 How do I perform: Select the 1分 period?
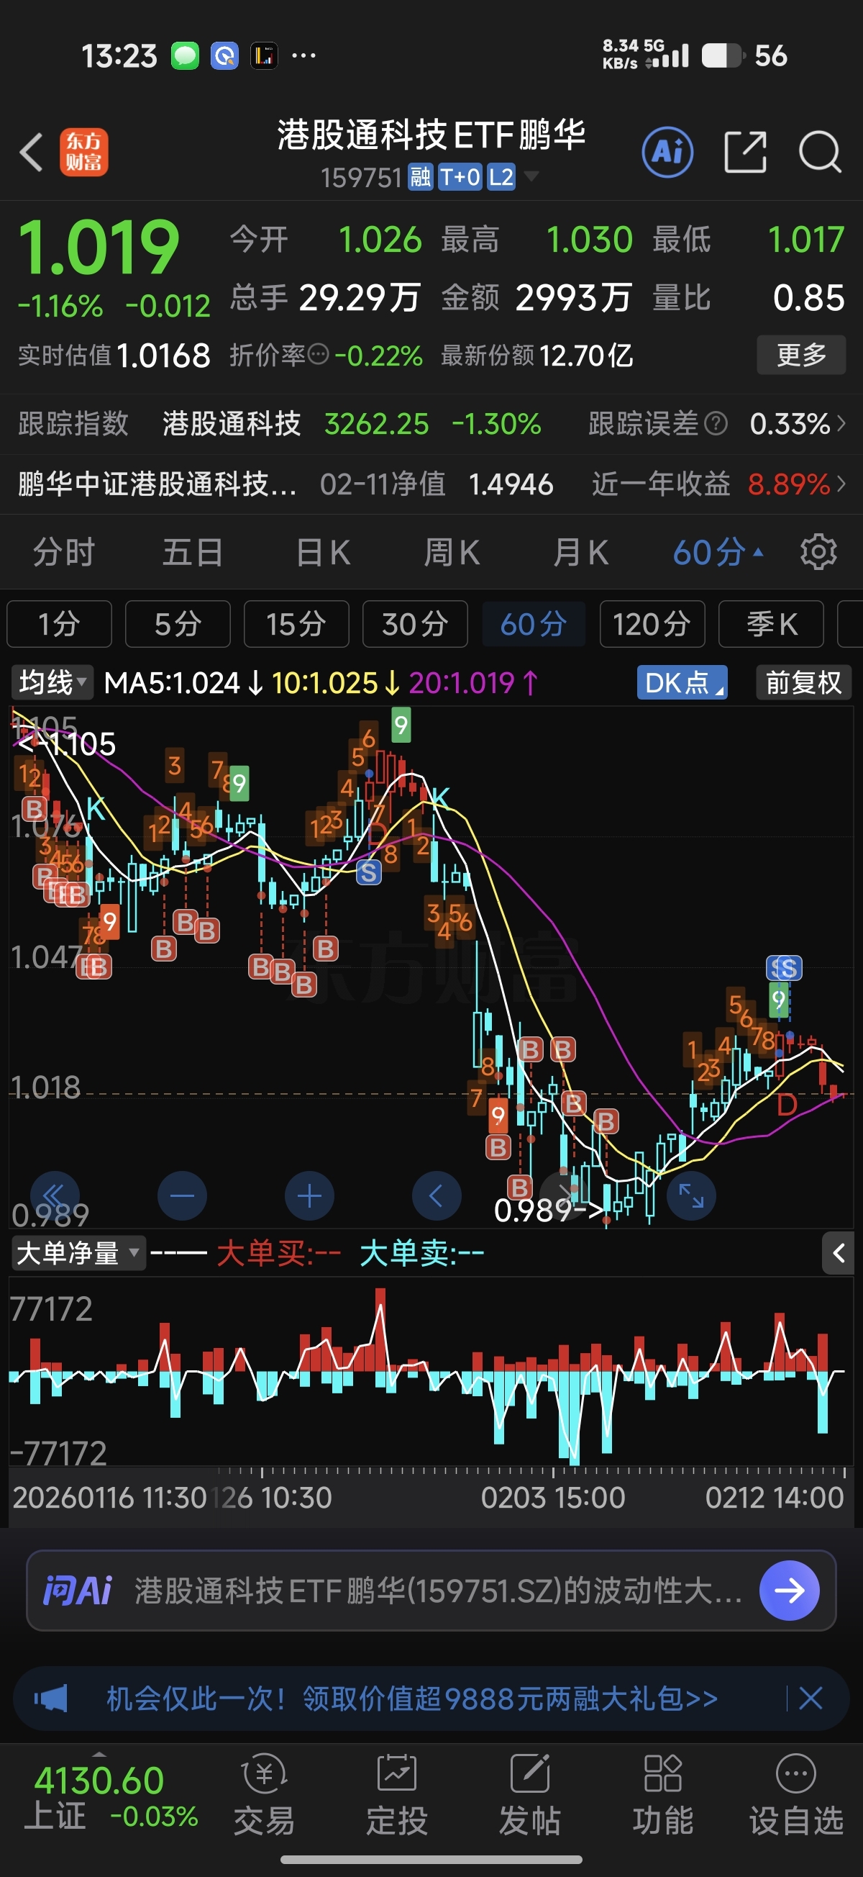click(59, 624)
